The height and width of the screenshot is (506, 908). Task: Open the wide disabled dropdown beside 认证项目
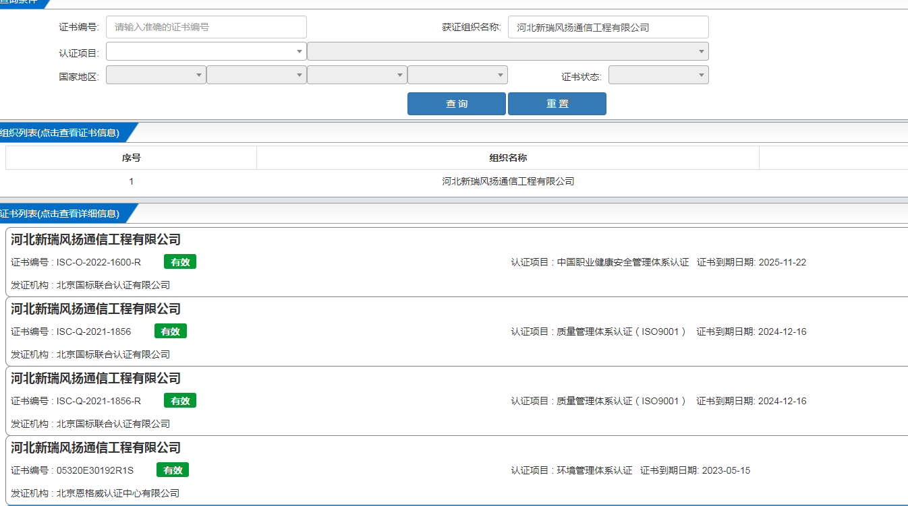click(x=508, y=51)
